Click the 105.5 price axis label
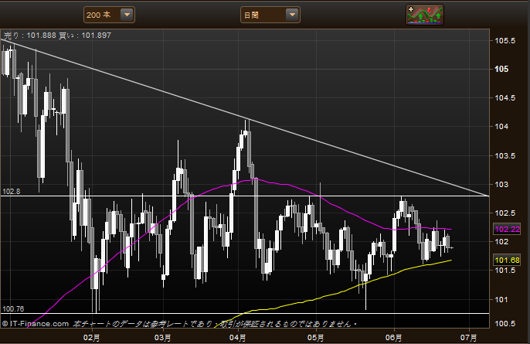This screenshot has height=344, width=530. pyautogui.click(x=505, y=41)
